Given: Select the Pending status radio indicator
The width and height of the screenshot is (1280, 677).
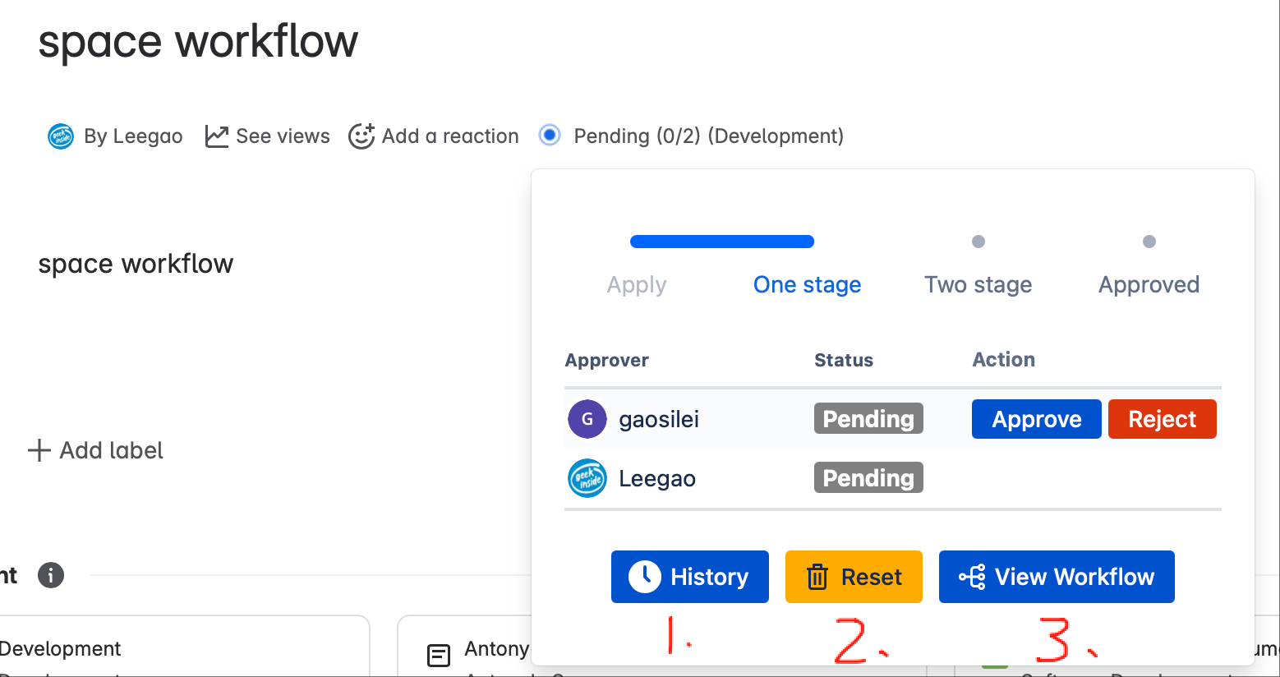Looking at the screenshot, I should click(x=550, y=135).
